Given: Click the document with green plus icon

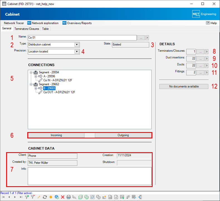Looking at the screenshot, I should [x=122, y=197].
